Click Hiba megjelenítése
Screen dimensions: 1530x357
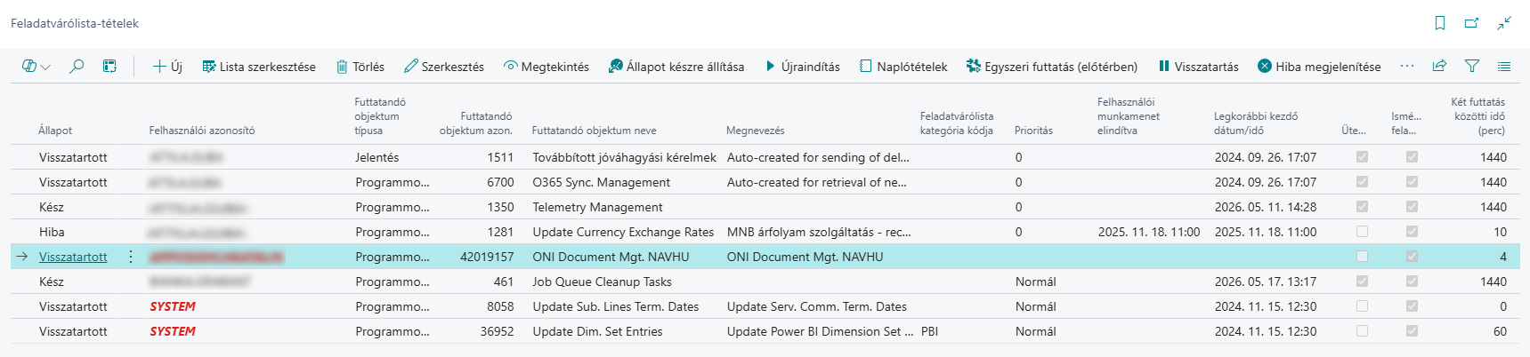pyautogui.click(x=1319, y=67)
